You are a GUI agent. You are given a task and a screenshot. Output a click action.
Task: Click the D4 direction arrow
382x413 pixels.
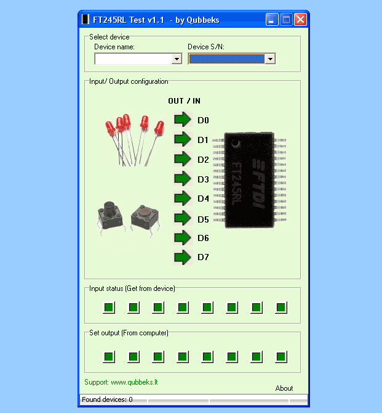183,198
